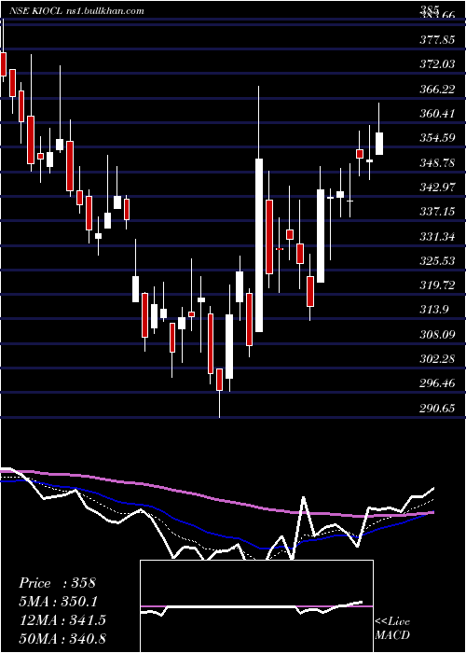
Task: Select the 296.46 price axis label
Action: tap(437, 382)
